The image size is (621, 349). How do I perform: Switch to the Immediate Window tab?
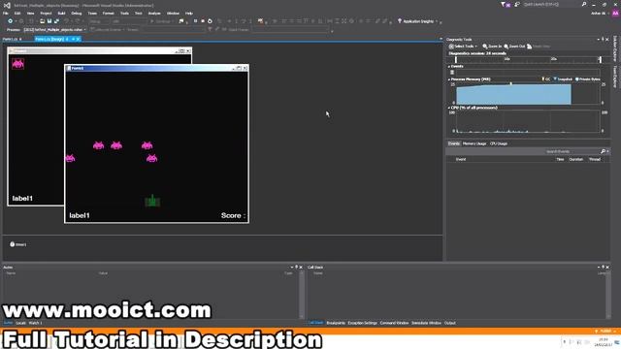(x=426, y=323)
